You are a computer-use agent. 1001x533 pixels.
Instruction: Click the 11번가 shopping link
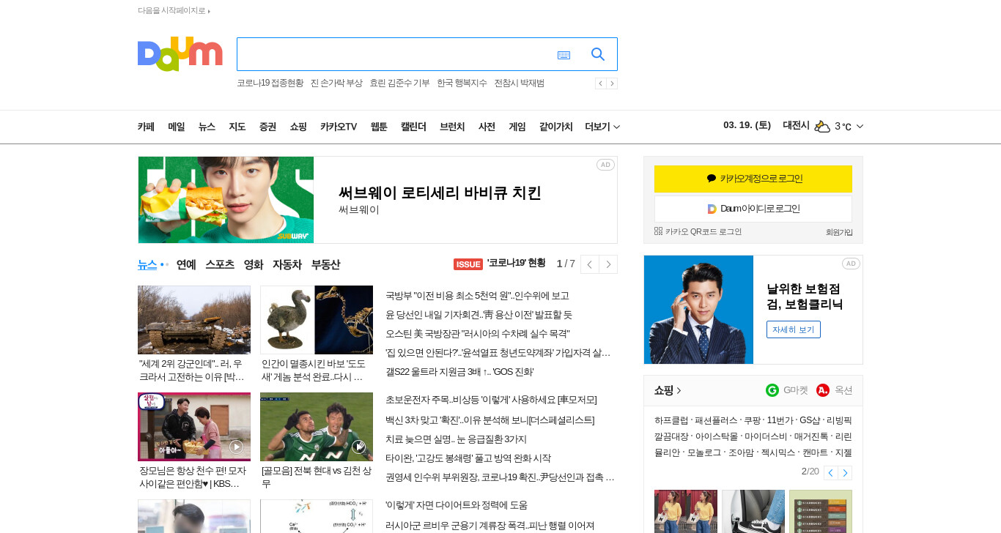click(779, 420)
